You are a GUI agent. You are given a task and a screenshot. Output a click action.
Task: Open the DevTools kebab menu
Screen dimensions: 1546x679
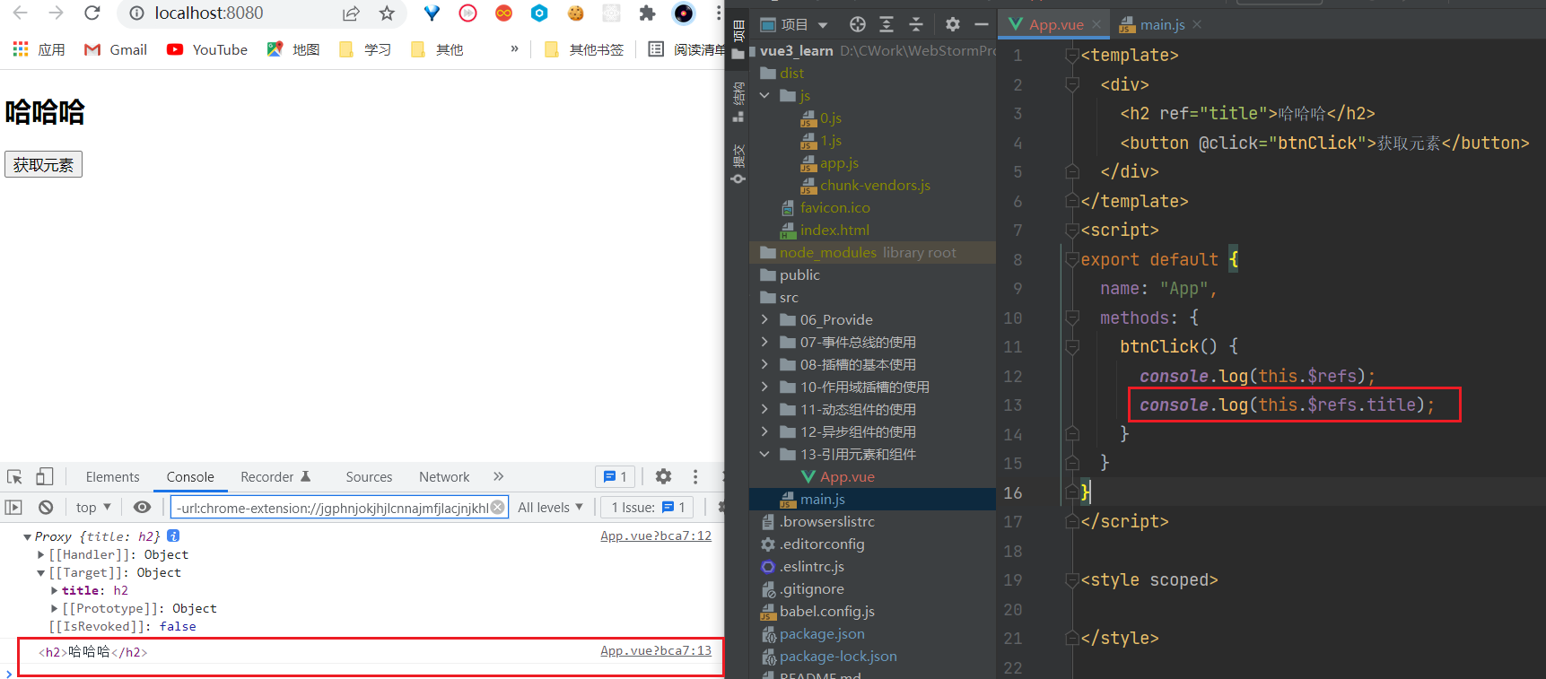coord(695,476)
